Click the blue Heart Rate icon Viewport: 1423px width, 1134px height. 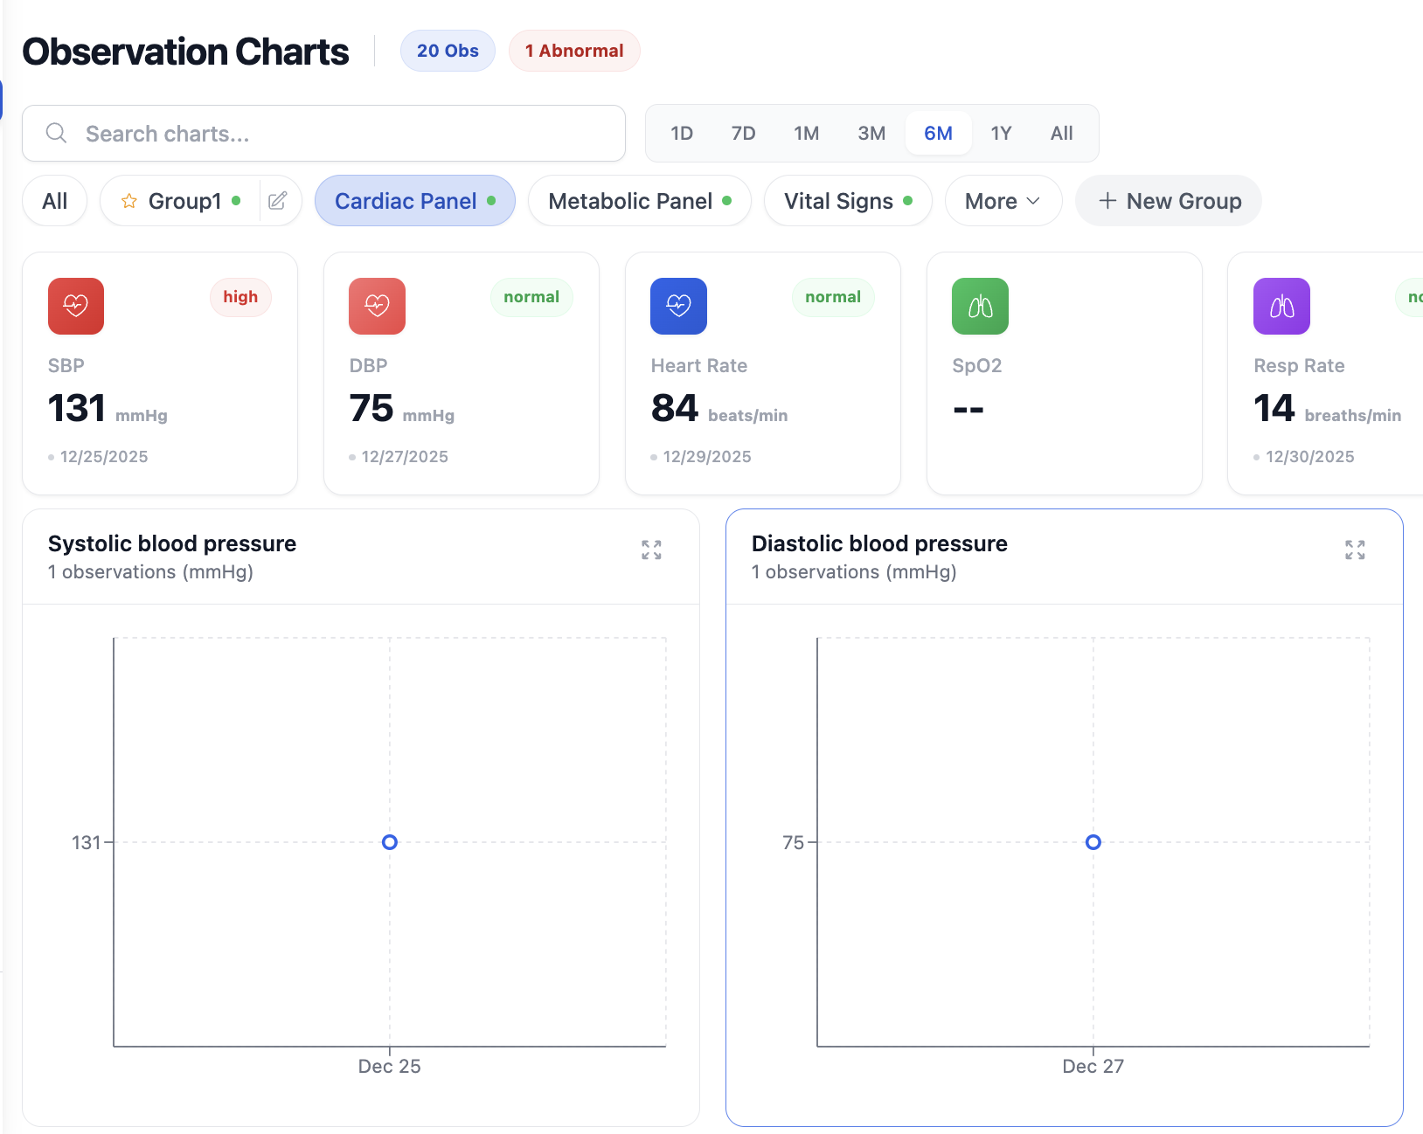tap(678, 306)
